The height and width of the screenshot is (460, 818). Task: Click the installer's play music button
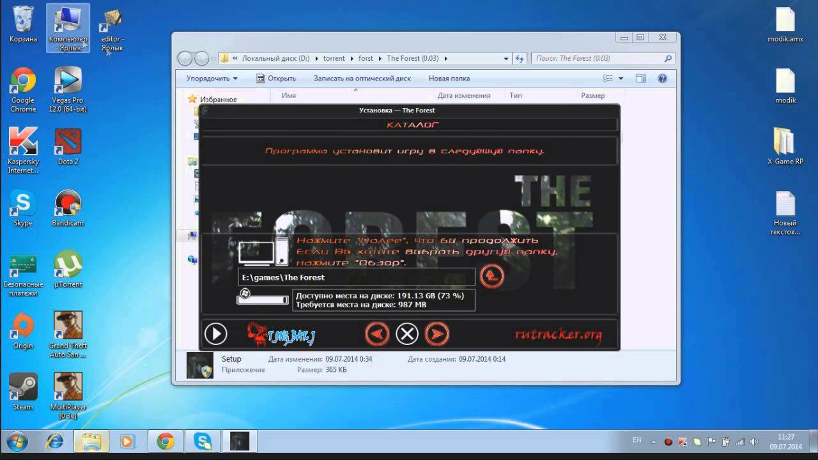[216, 334]
